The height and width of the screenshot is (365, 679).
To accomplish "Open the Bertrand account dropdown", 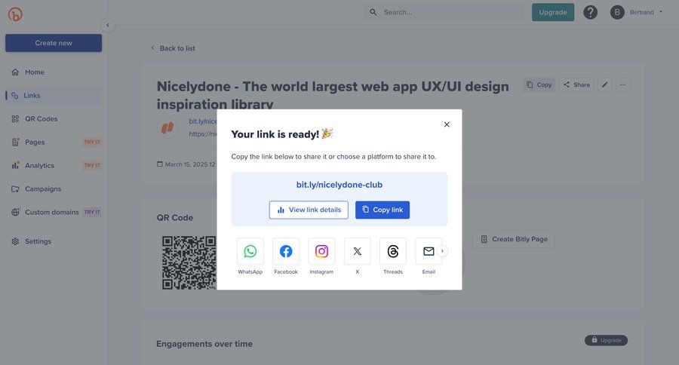I will (x=637, y=13).
